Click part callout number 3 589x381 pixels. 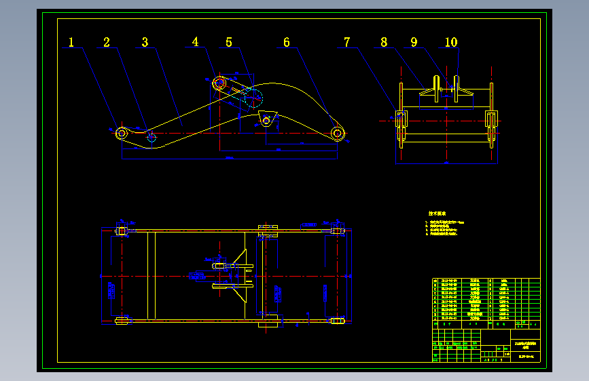145,42
